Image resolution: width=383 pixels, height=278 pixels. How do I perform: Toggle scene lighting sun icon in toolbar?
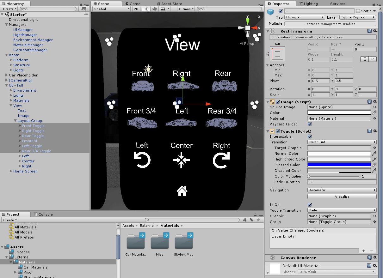point(146,9)
